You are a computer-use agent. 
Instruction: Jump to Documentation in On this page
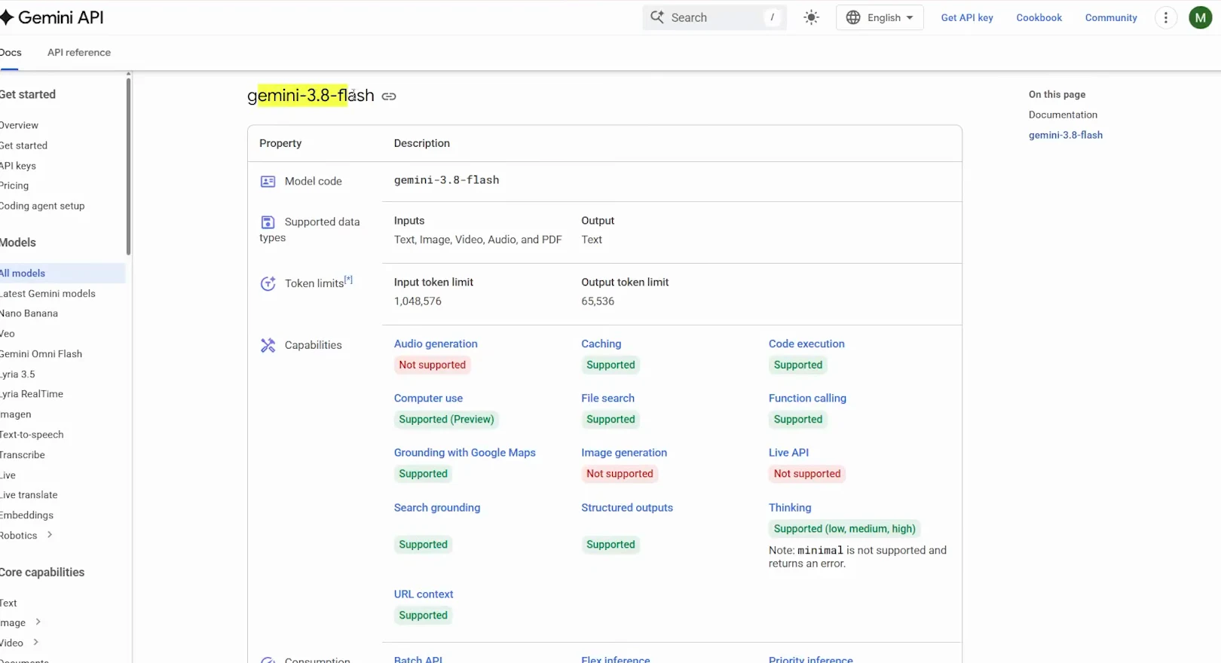click(1063, 115)
